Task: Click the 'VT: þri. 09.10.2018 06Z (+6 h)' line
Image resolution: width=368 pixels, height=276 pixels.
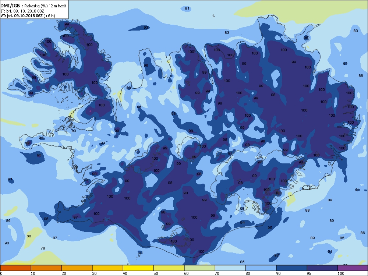Action: [x=28, y=16]
